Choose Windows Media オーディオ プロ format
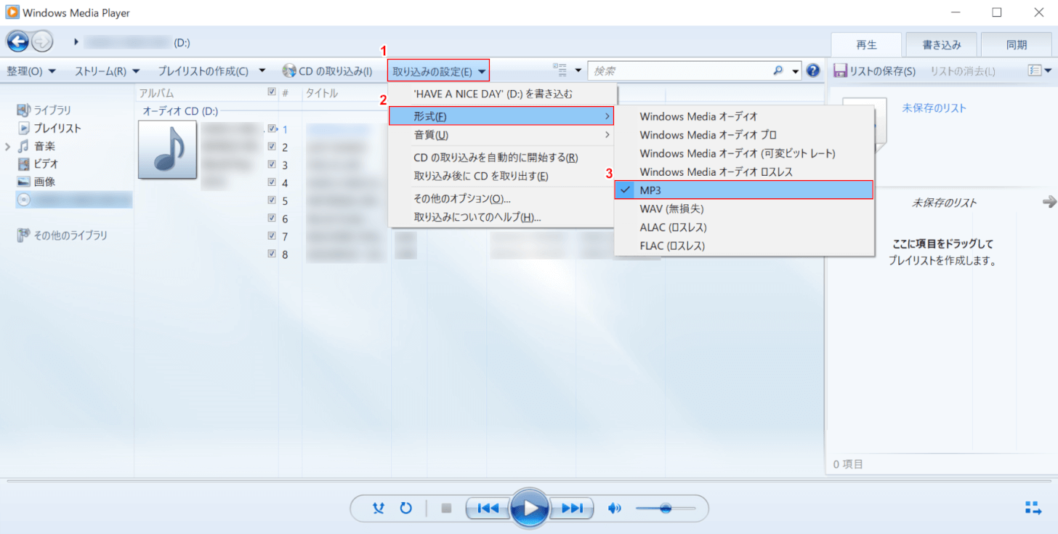 [744, 135]
